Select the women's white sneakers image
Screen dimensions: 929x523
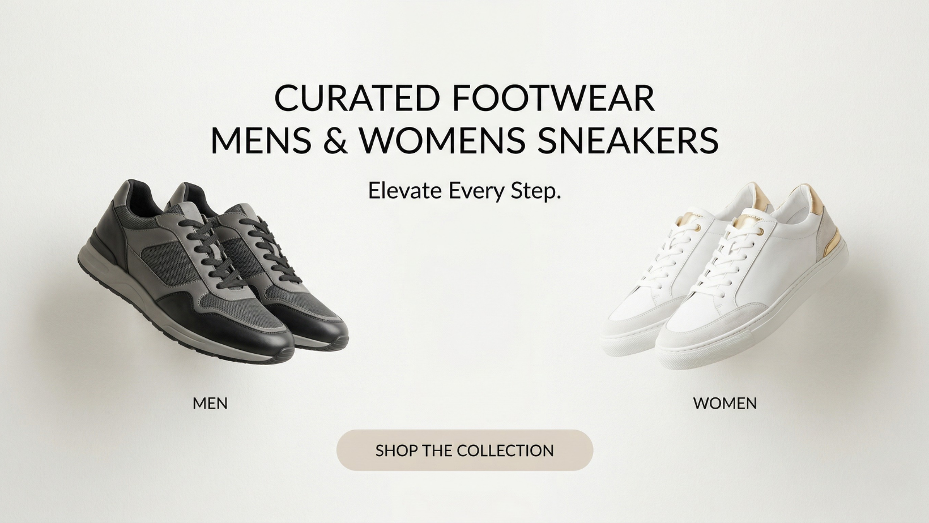725,276
